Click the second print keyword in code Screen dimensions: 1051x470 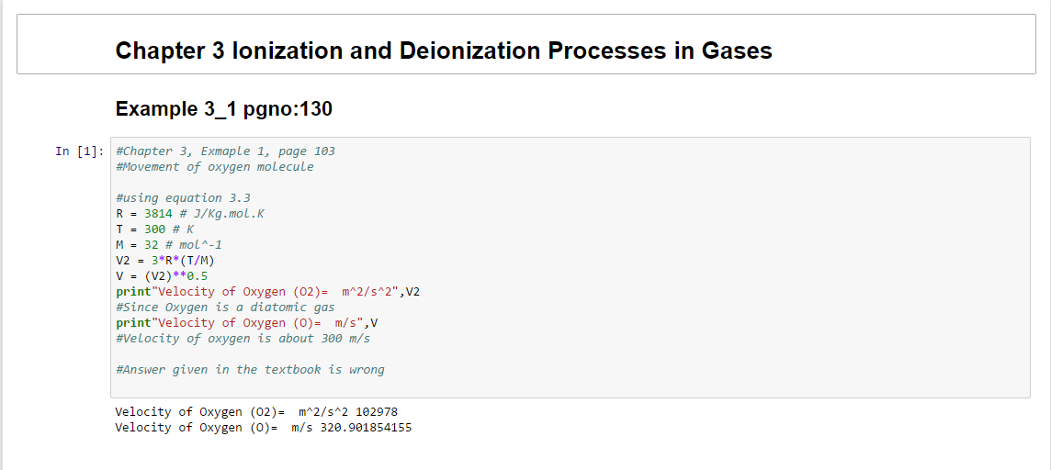[134, 323]
